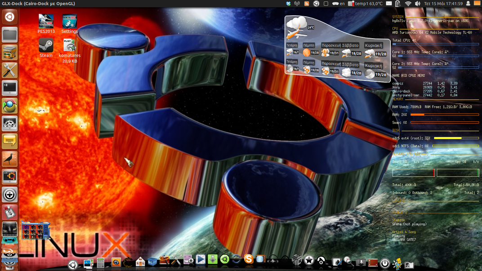This screenshot has width=482, height=271.
Task: Expand the 'en' keyboard layout menu
Action: coord(339,4)
